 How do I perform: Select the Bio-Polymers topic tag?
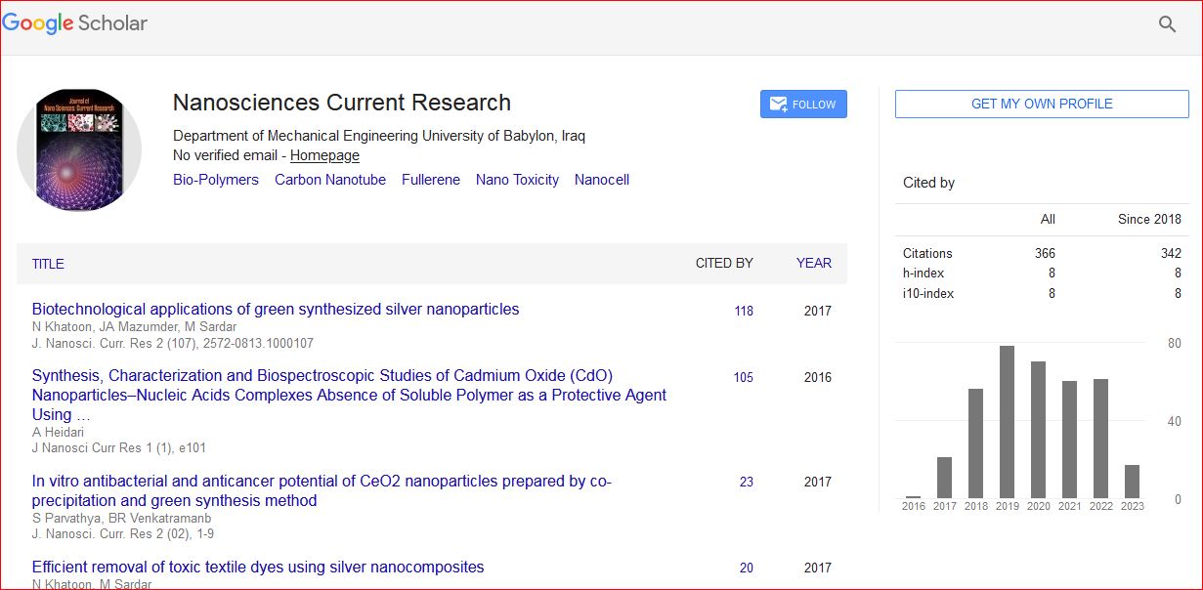[216, 180]
